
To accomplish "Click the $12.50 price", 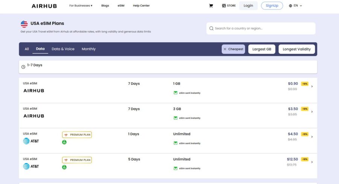I will (292, 159).
